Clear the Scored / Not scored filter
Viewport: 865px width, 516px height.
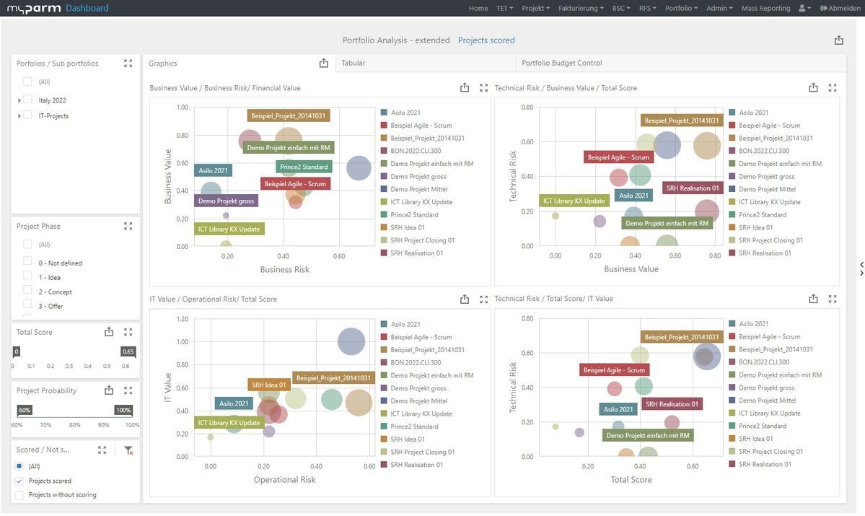[x=128, y=450]
